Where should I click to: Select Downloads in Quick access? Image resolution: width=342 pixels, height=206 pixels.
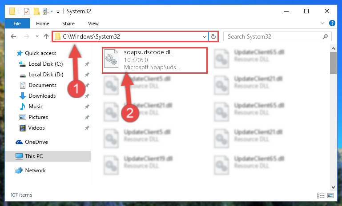point(42,96)
